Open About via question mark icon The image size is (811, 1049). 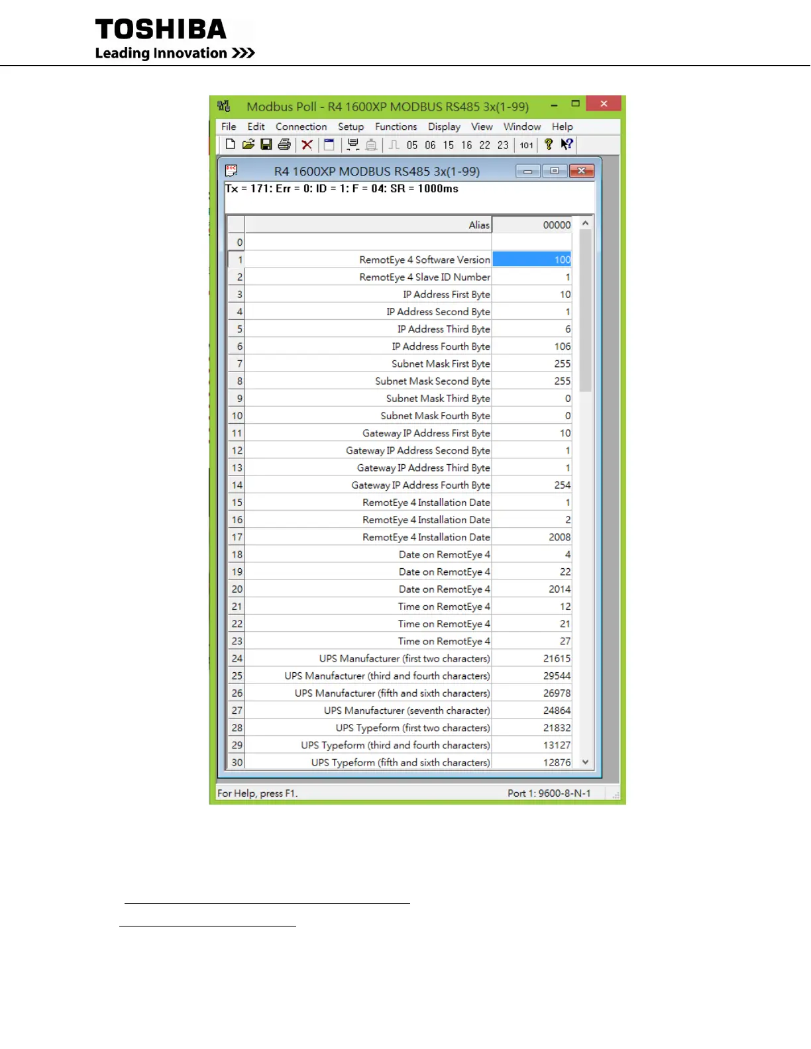point(549,144)
